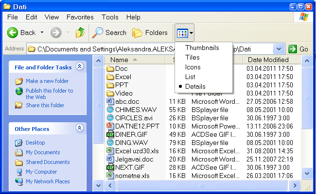
Task: Click the Views toolbar icon
Action: [x=182, y=33]
